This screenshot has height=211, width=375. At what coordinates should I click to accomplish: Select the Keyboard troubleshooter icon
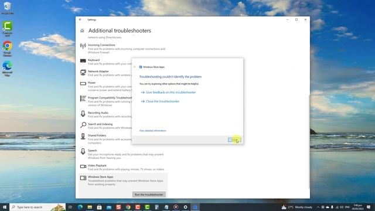tap(83, 61)
